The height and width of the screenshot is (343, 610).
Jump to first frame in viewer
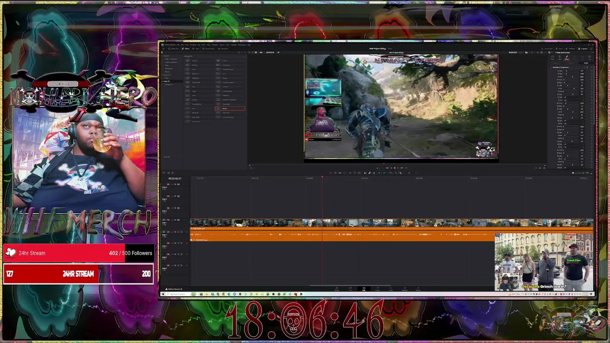387,168
